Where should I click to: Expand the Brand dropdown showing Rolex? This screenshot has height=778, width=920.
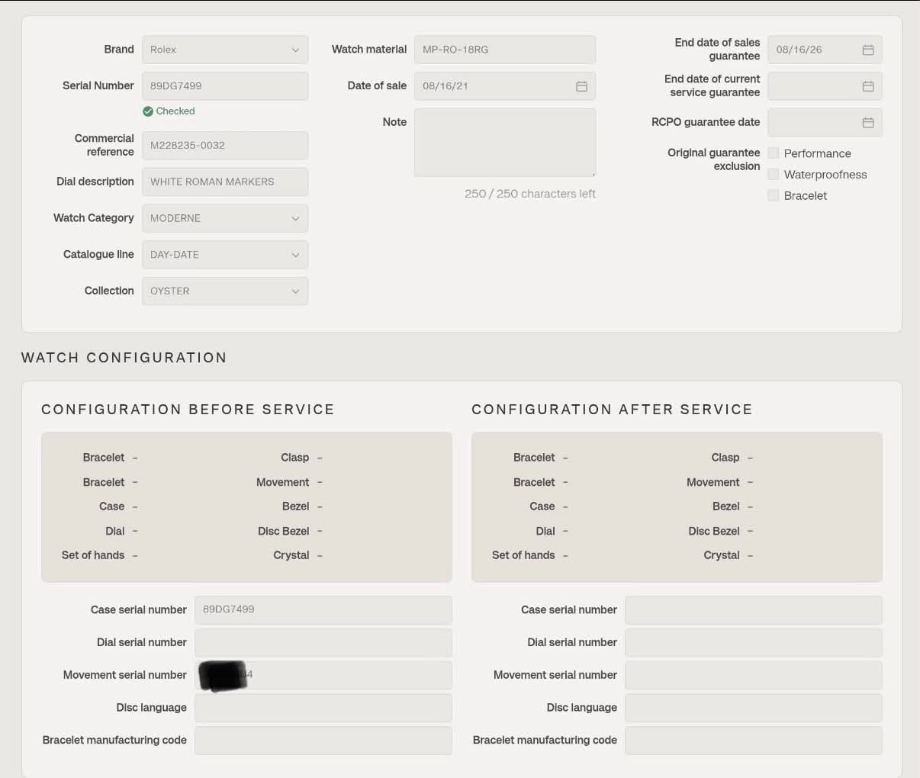225,50
